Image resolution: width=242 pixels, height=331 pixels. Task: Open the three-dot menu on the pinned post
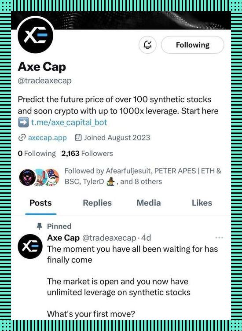click(219, 238)
